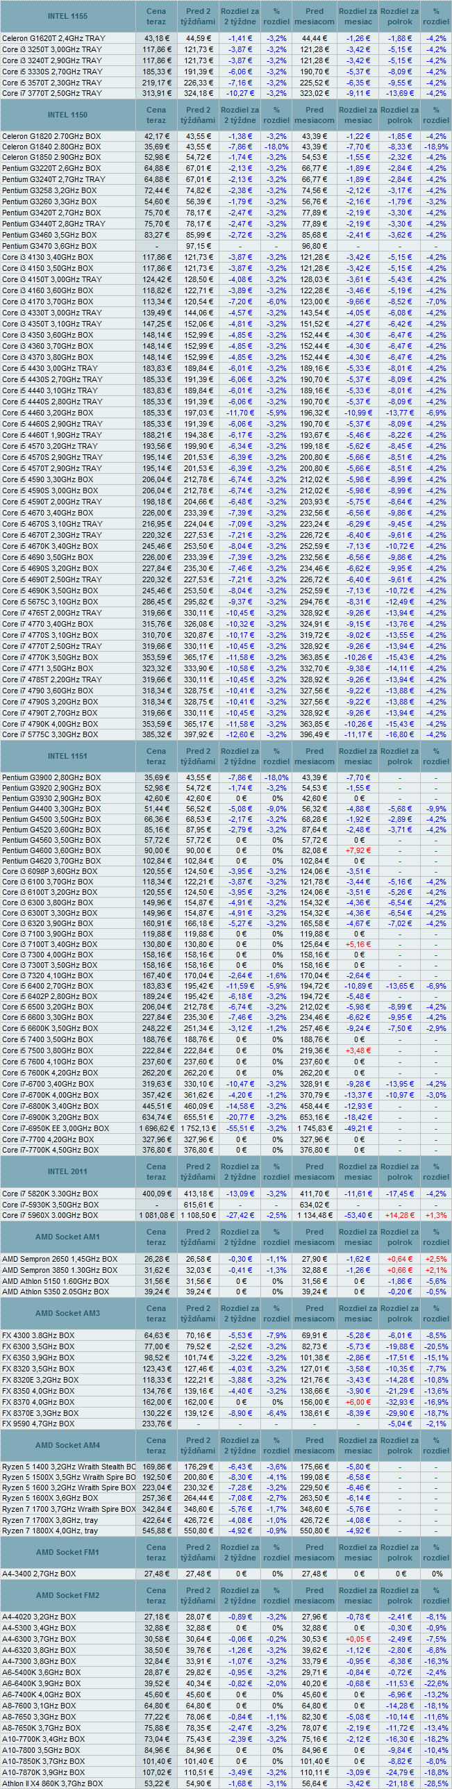Select Core i3 7100T 3,40GHz BOX name
452x1789 pixels.
(x=50, y=944)
